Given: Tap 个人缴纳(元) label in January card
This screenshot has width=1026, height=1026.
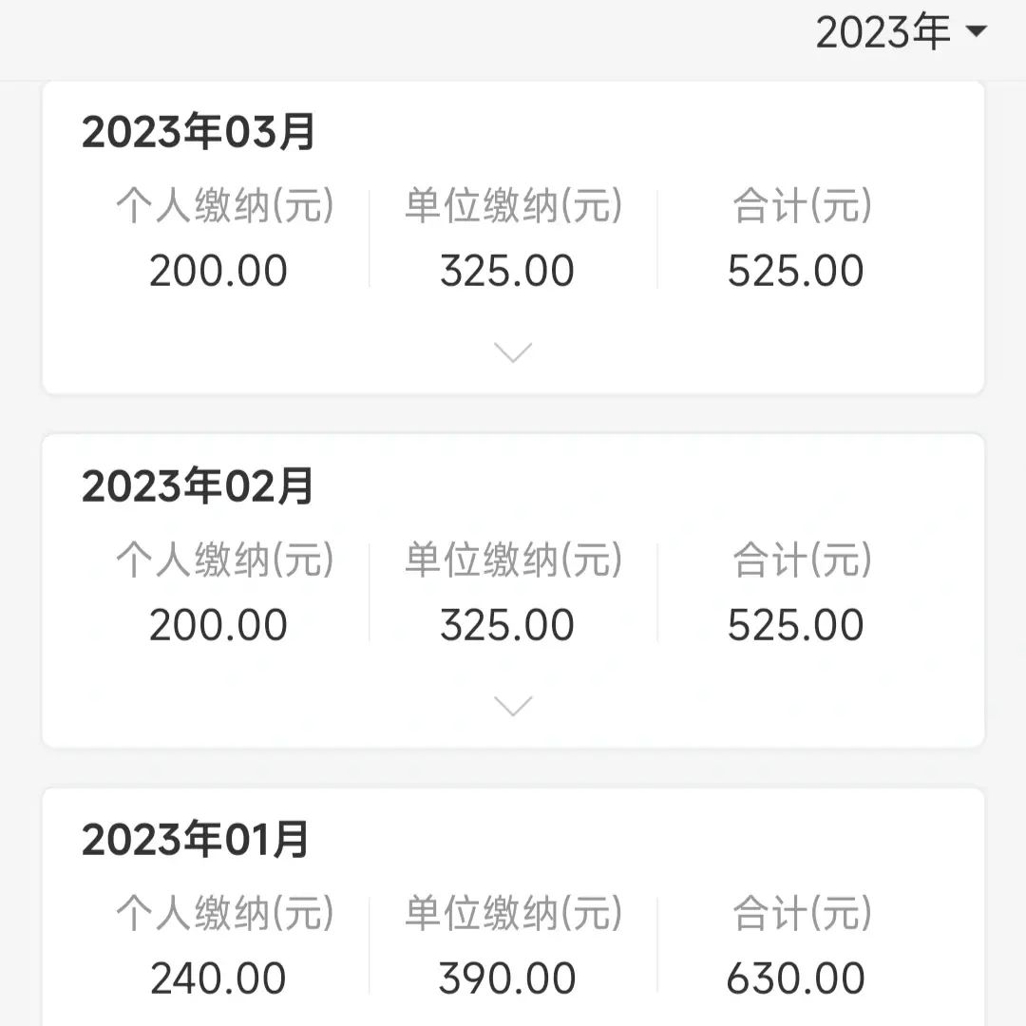Looking at the screenshot, I should (225, 914).
